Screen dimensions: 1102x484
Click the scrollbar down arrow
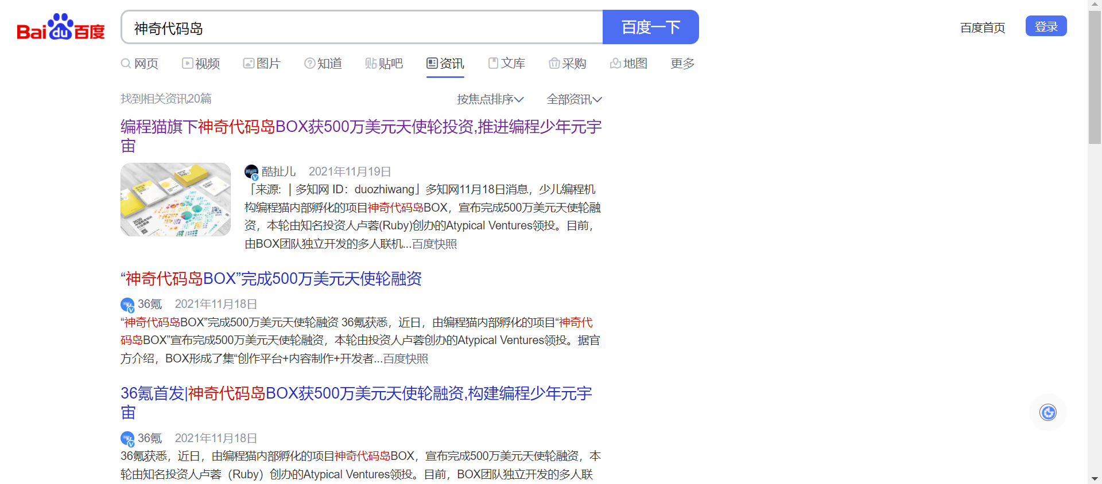click(1095, 478)
